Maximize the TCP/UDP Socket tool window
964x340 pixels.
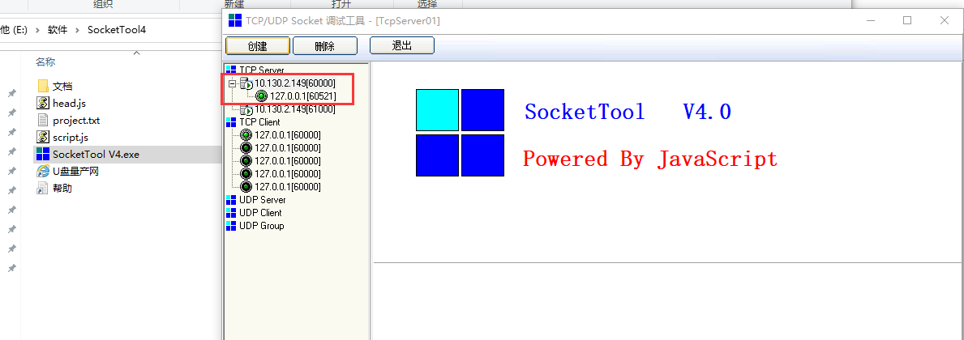coord(906,20)
